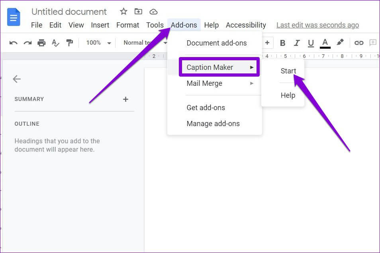Open the 'Last edit was seconds ago' link
The image size is (380, 253).
[x=317, y=25]
